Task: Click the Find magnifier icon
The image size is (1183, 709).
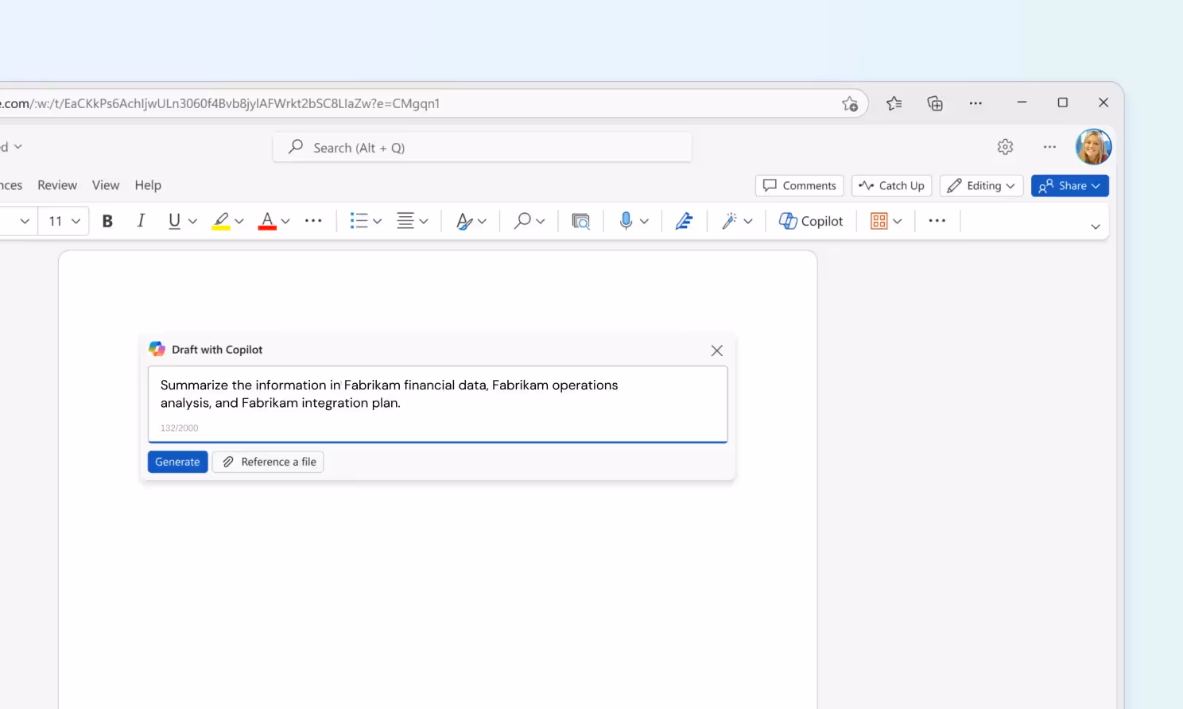Action: coord(522,221)
